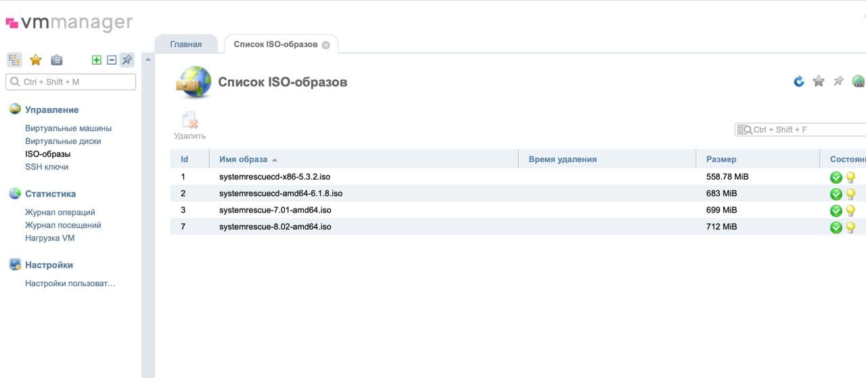Image resolution: width=866 pixels, height=378 pixels.
Task: Open Настройки пользователя link
Action: 70,283
